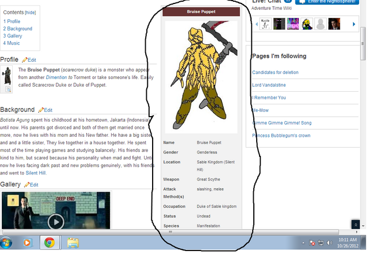Show next chat users with right arrow
Screen dimensions: 370x277
pos(354,24)
